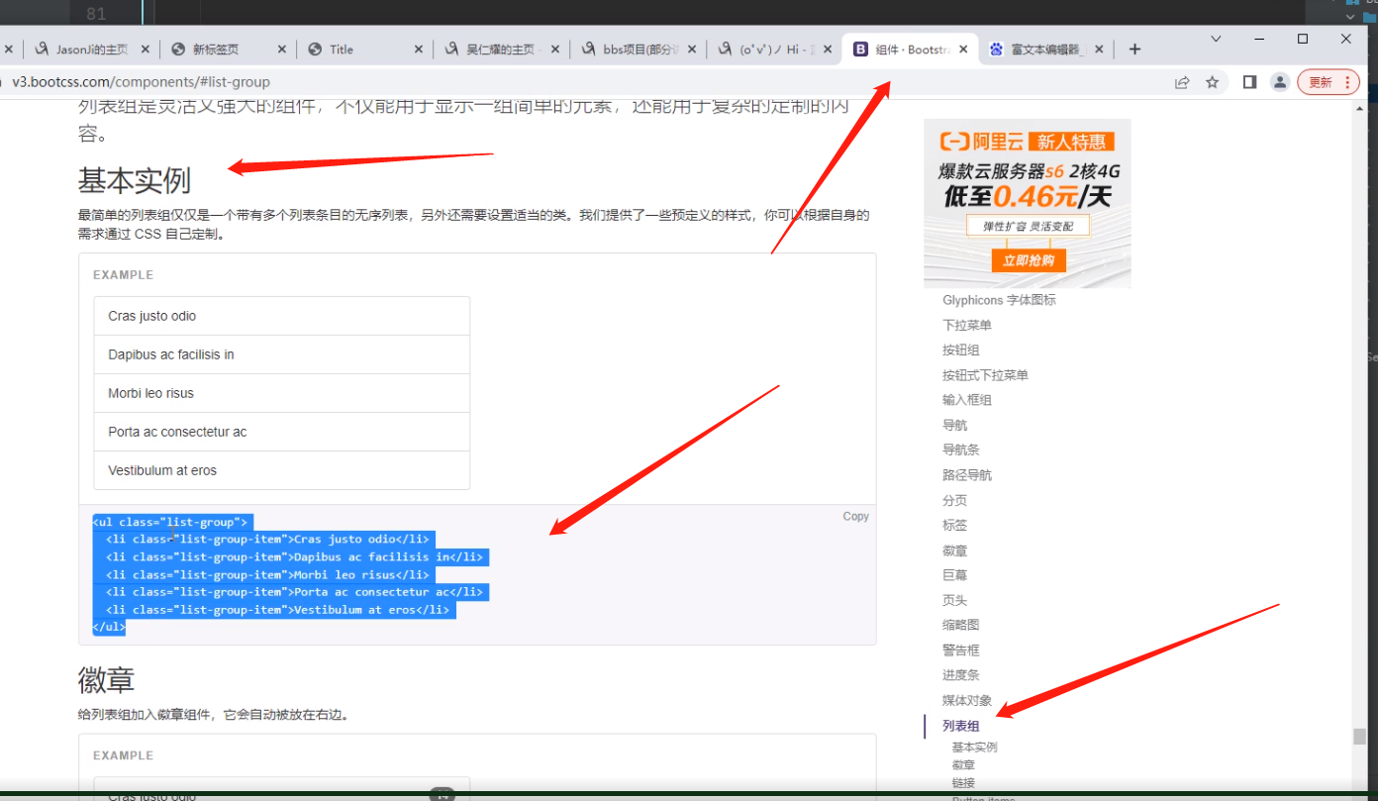
Task: Go to 徽章 between 标签 and 巨幕
Action: click(955, 551)
